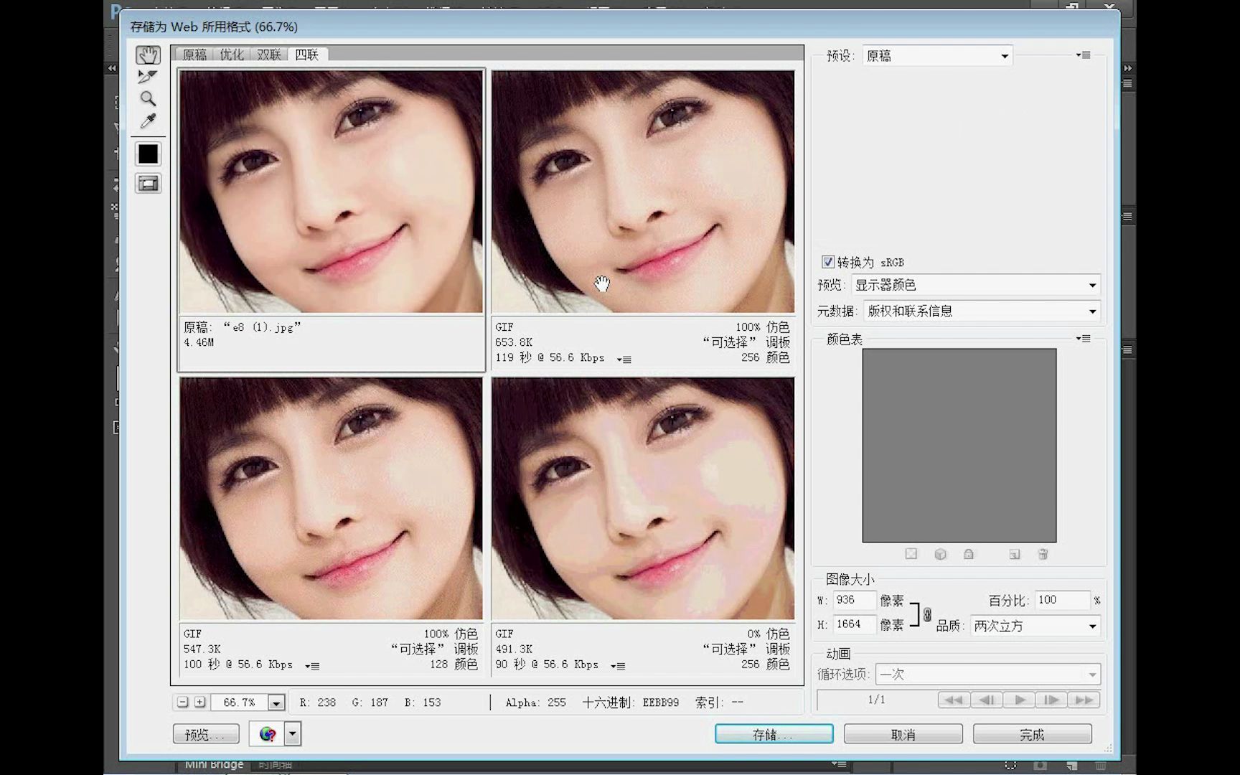Click the zoom out minus button
1240x775 pixels.
pos(183,703)
